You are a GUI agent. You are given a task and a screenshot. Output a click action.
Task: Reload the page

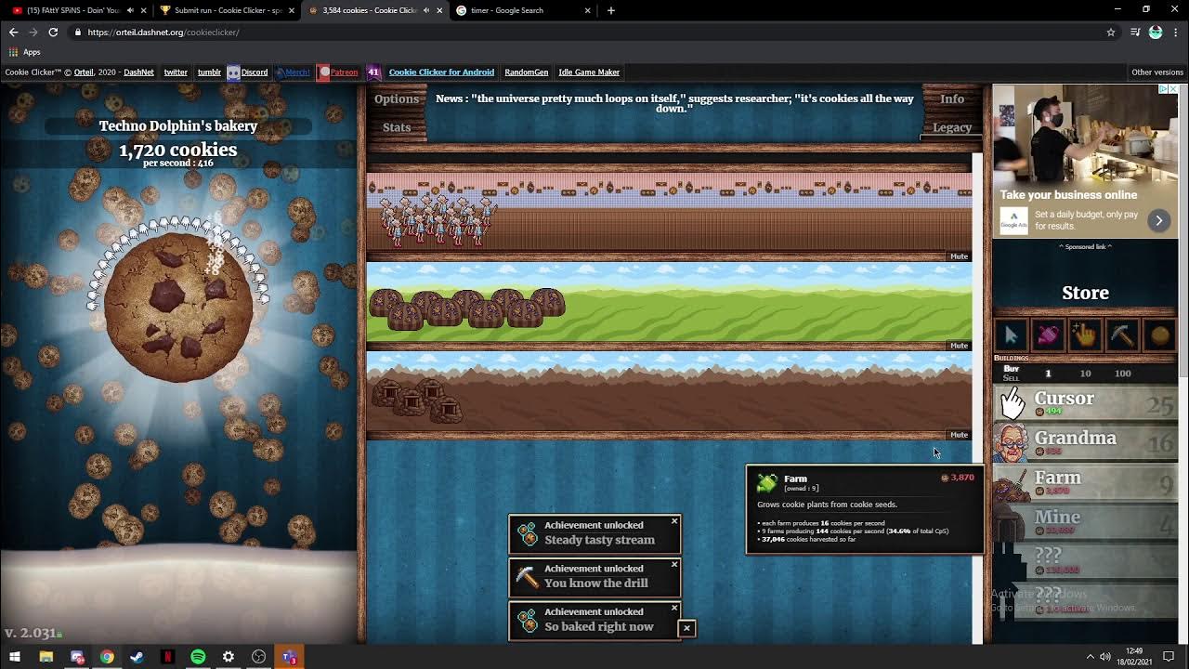[x=53, y=32]
